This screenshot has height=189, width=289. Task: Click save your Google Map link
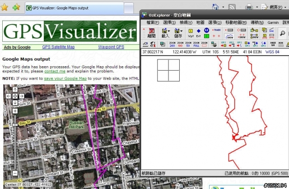point(65,79)
